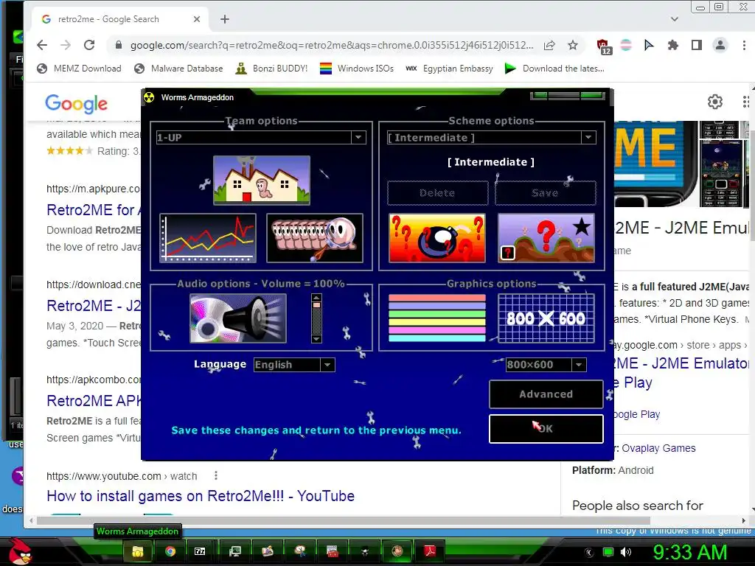Open Adobe Reader from the taskbar
755x566 pixels.
430,551
